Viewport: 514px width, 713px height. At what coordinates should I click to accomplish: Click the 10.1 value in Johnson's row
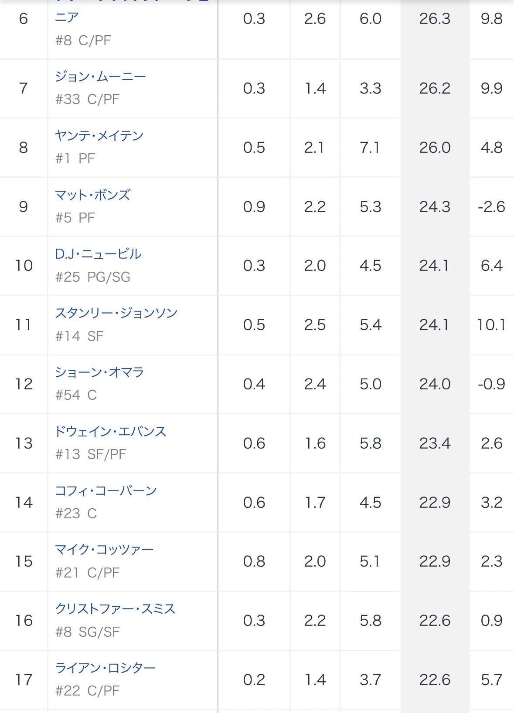click(491, 325)
